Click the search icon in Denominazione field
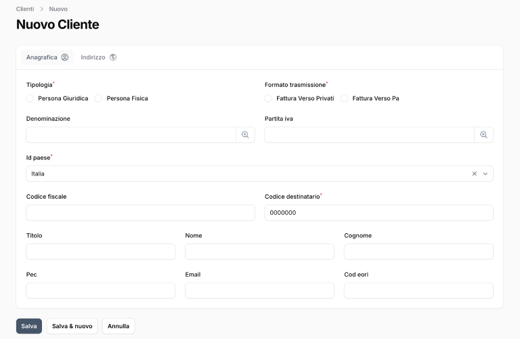Viewport: 520px width, 339px height. 245,135
